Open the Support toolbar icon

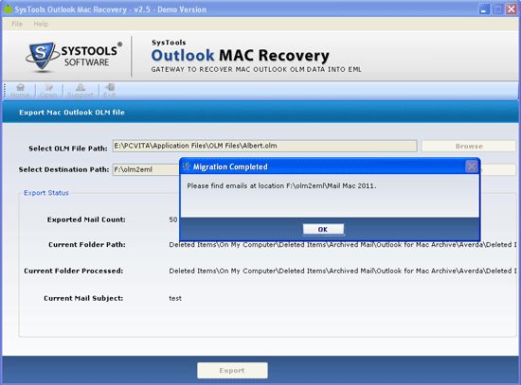[81, 91]
